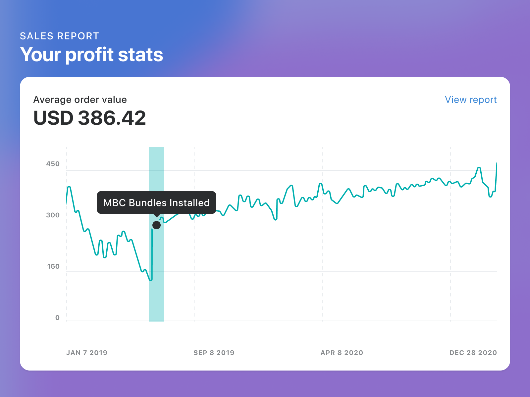Select the APR 8 2020 date label
Screen dimensions: 530x397
(x=342, y=353)
